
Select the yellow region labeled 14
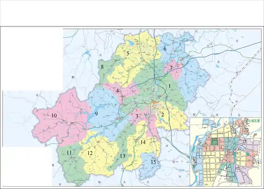coord(143,142)
